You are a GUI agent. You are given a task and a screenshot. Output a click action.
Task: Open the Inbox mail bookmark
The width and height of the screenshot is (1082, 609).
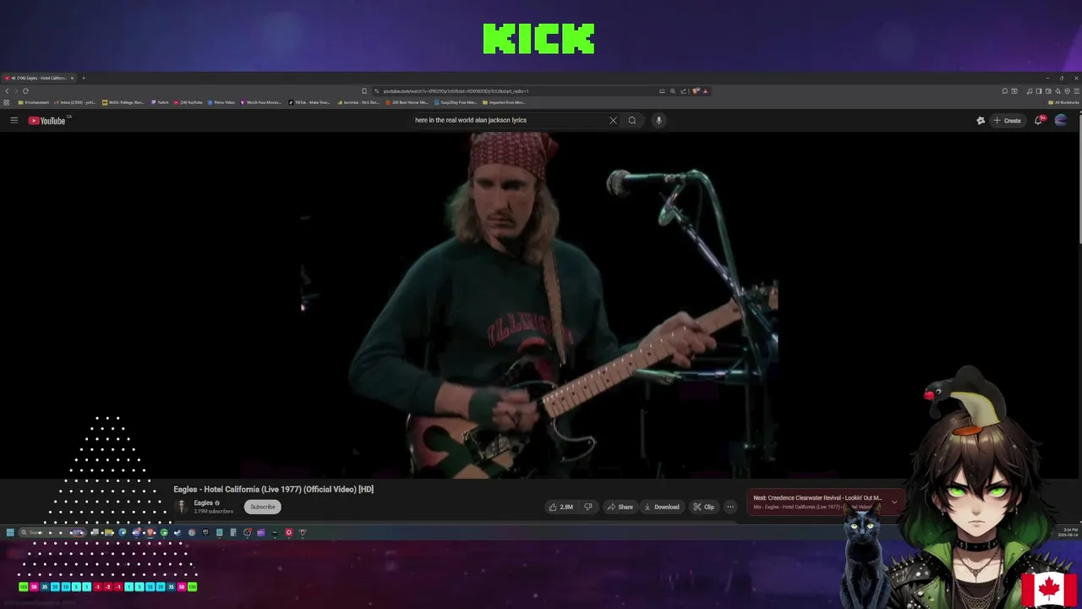[x=75, y=102]
